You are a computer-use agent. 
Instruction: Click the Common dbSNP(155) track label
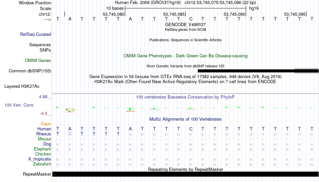click(x=30, y=71)
